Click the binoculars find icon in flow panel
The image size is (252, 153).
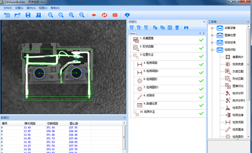pyautogui.click(x=186, y=27)
